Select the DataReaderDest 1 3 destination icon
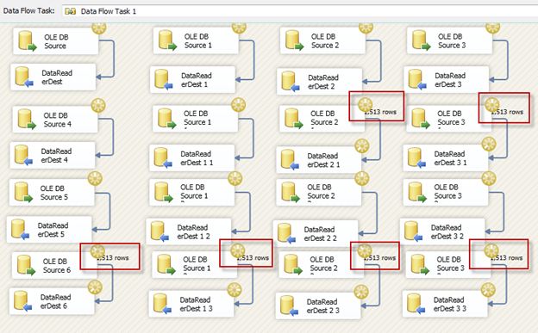Viewport: 538px width, 333px height. [162, 304]
